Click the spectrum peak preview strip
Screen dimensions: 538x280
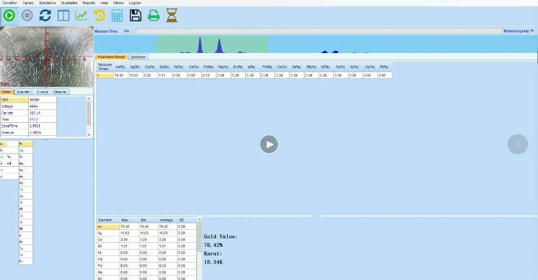pos(316,44)
